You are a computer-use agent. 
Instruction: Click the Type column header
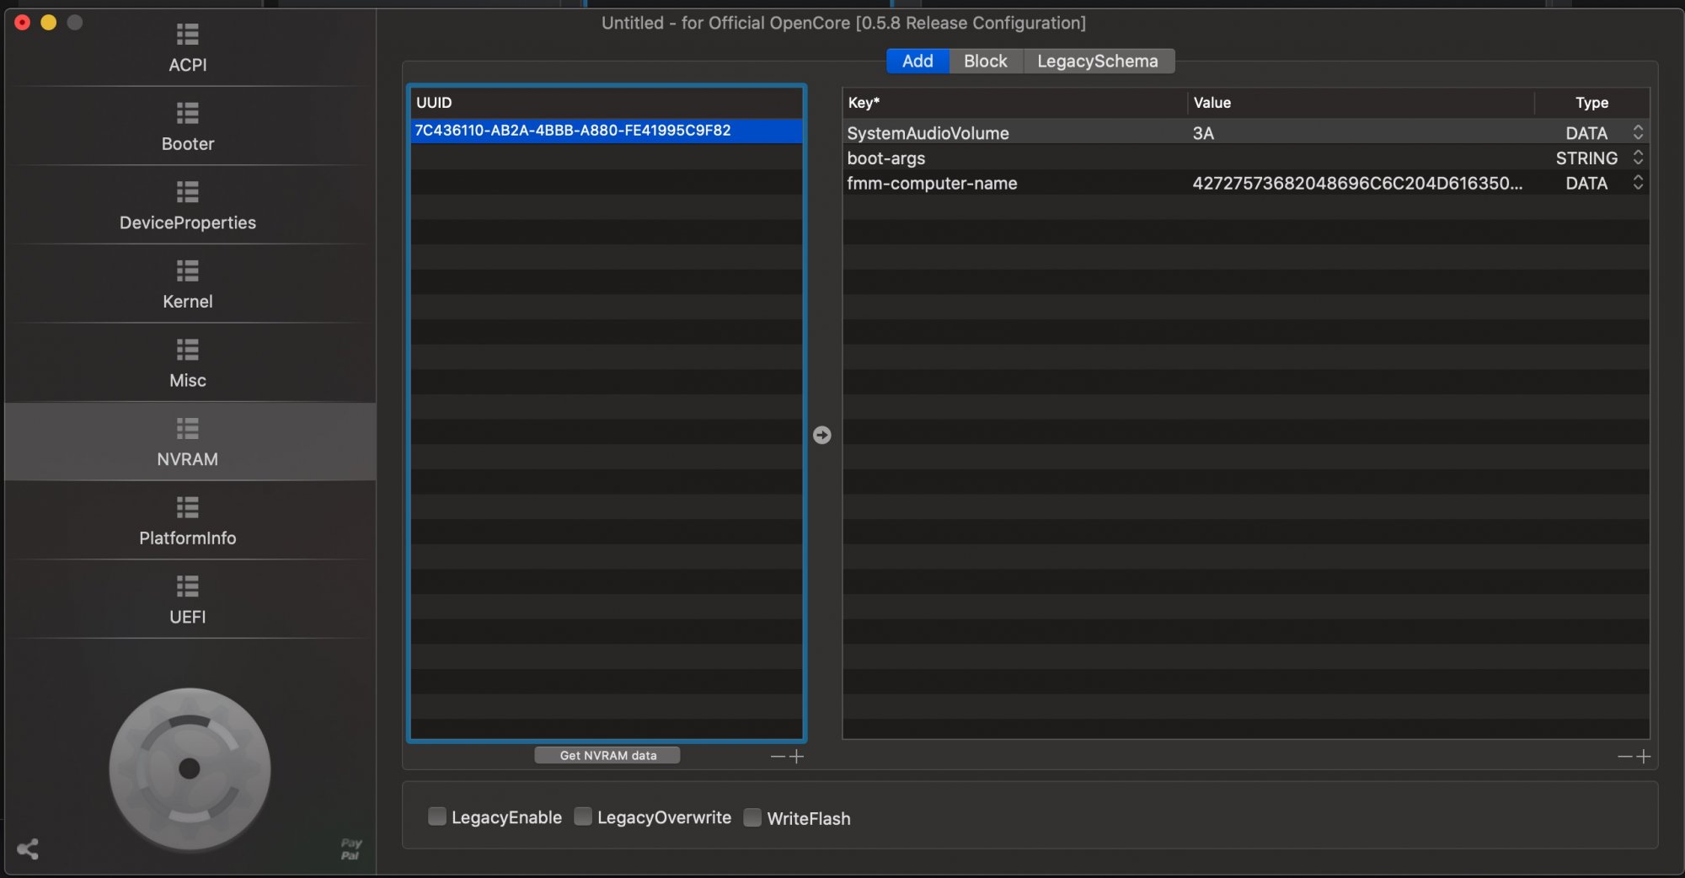point(1591,103)
